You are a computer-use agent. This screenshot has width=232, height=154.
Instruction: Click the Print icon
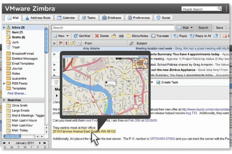click(x=121, y=36)
